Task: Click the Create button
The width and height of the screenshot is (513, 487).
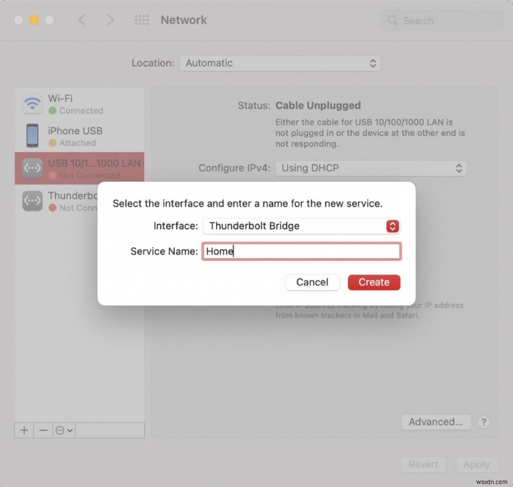Action: 374,282
